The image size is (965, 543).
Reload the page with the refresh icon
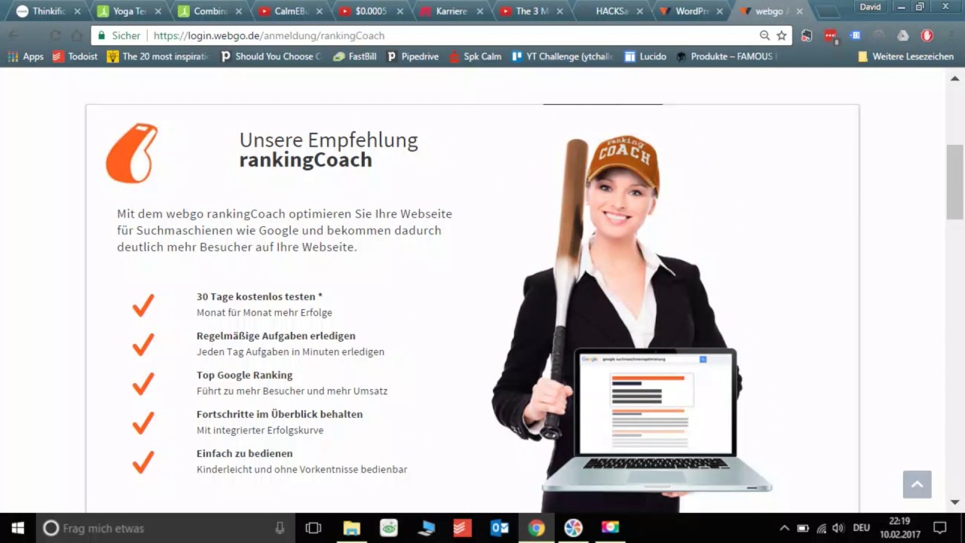[x=55, y=35]
